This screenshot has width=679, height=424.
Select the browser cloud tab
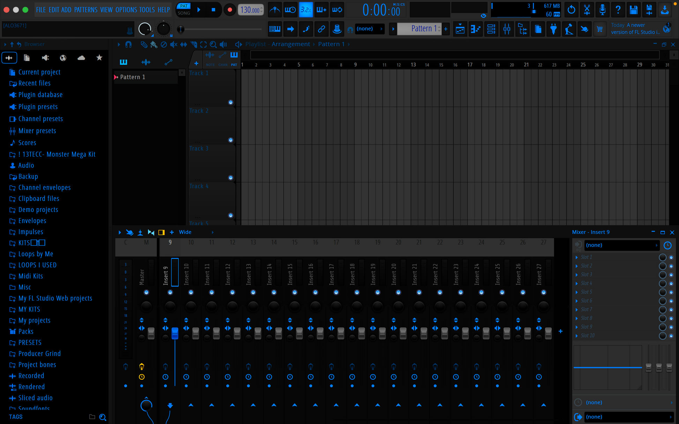(x=81, y=58)
